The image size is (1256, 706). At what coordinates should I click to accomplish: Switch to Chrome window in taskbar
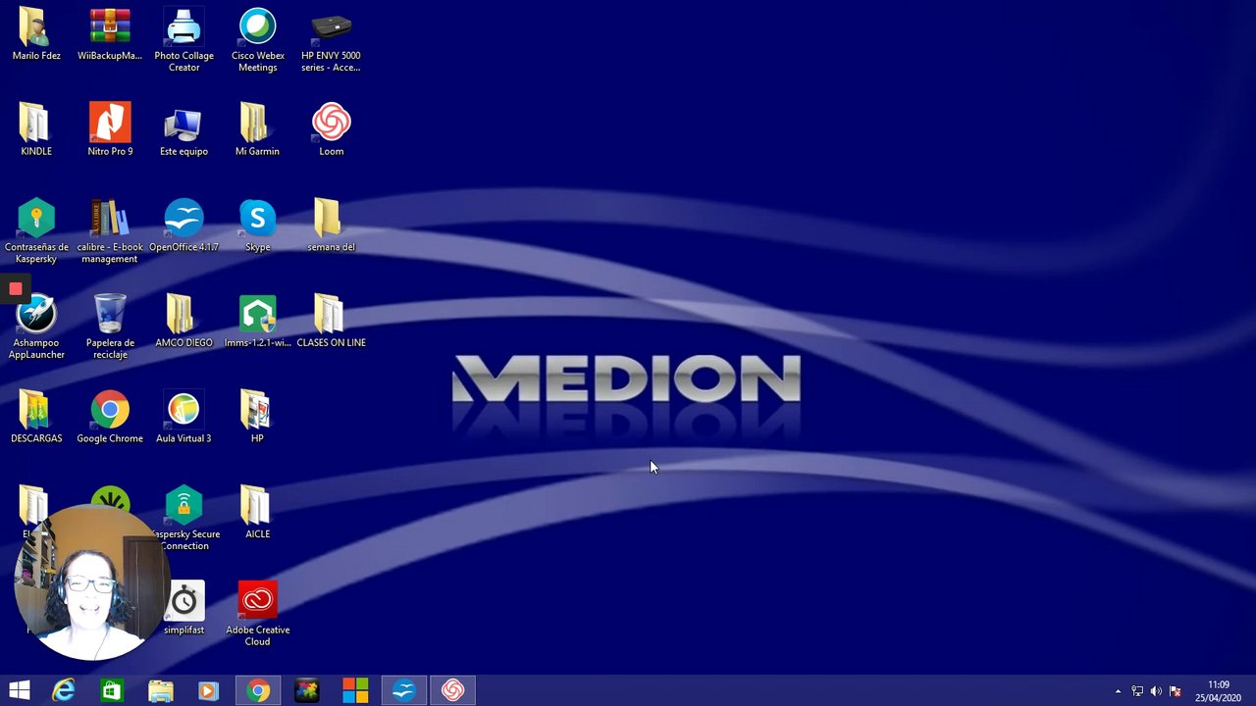pos(258,691)
